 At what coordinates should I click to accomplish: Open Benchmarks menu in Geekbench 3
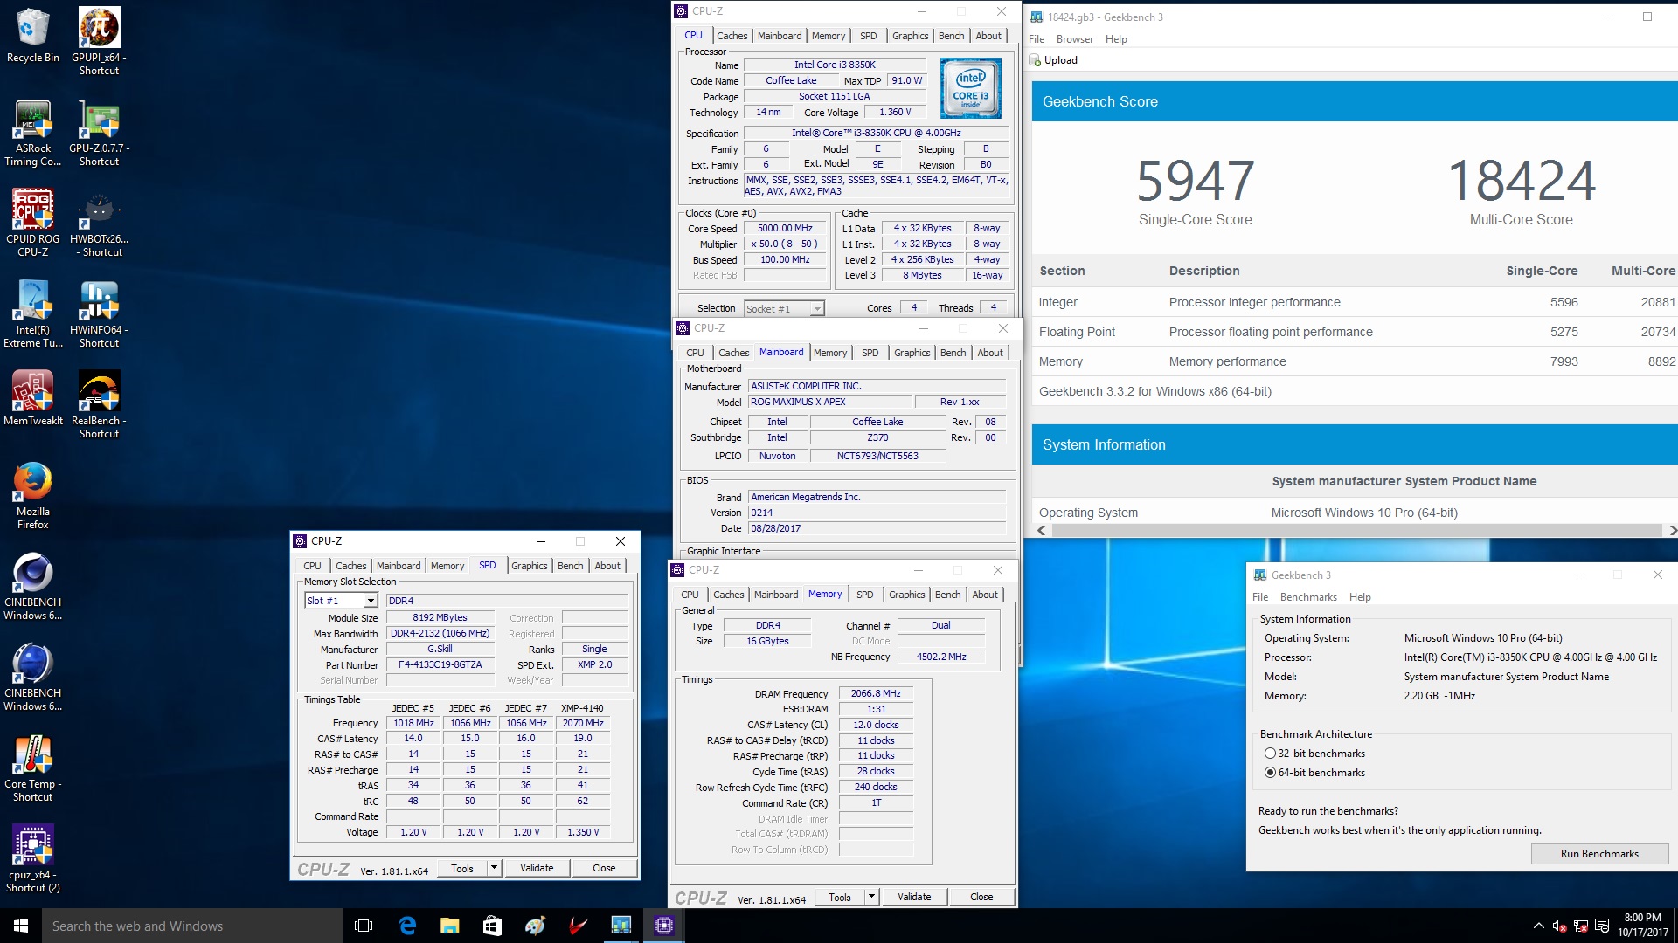click(x=1307, y=597)
